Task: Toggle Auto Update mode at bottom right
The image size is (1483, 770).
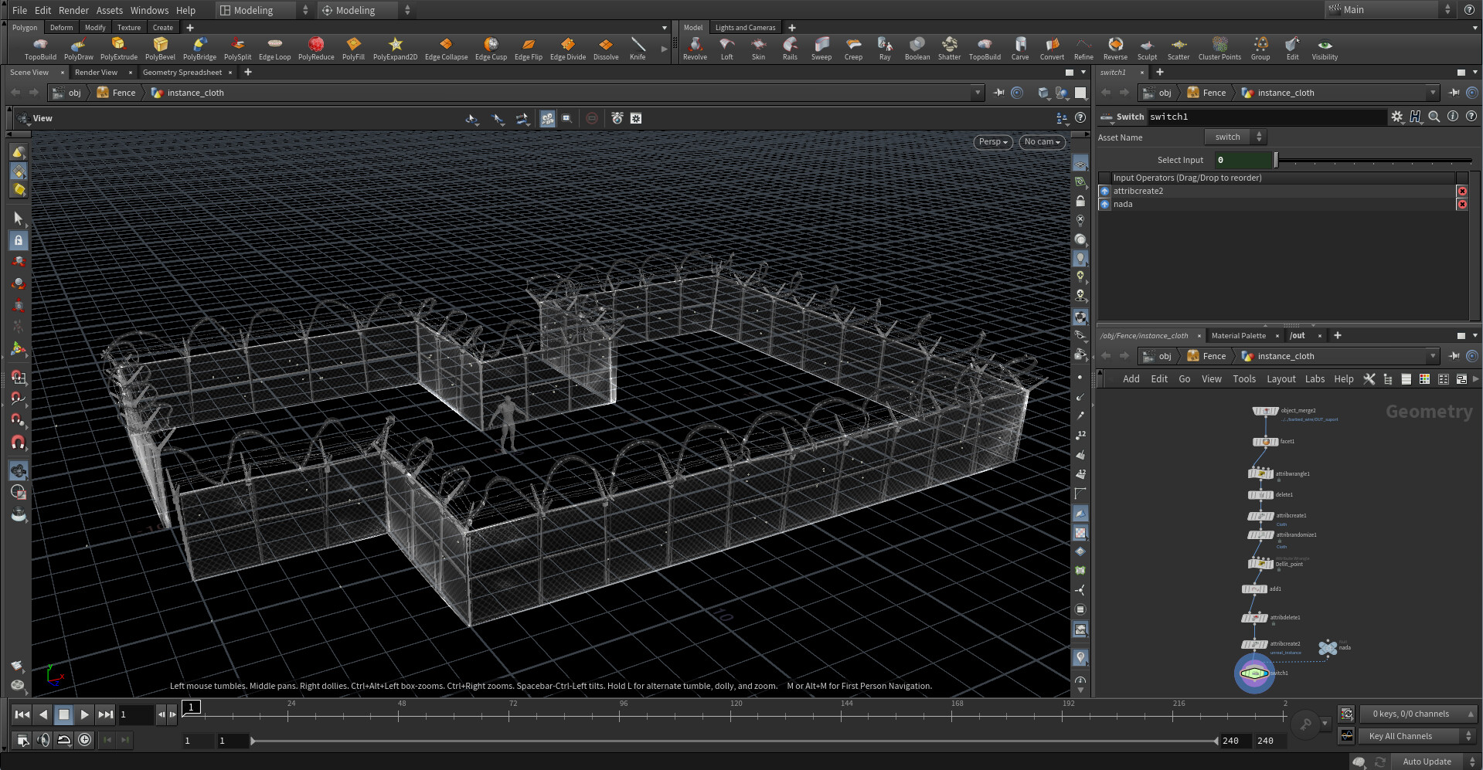Action: coord(1426,762)
